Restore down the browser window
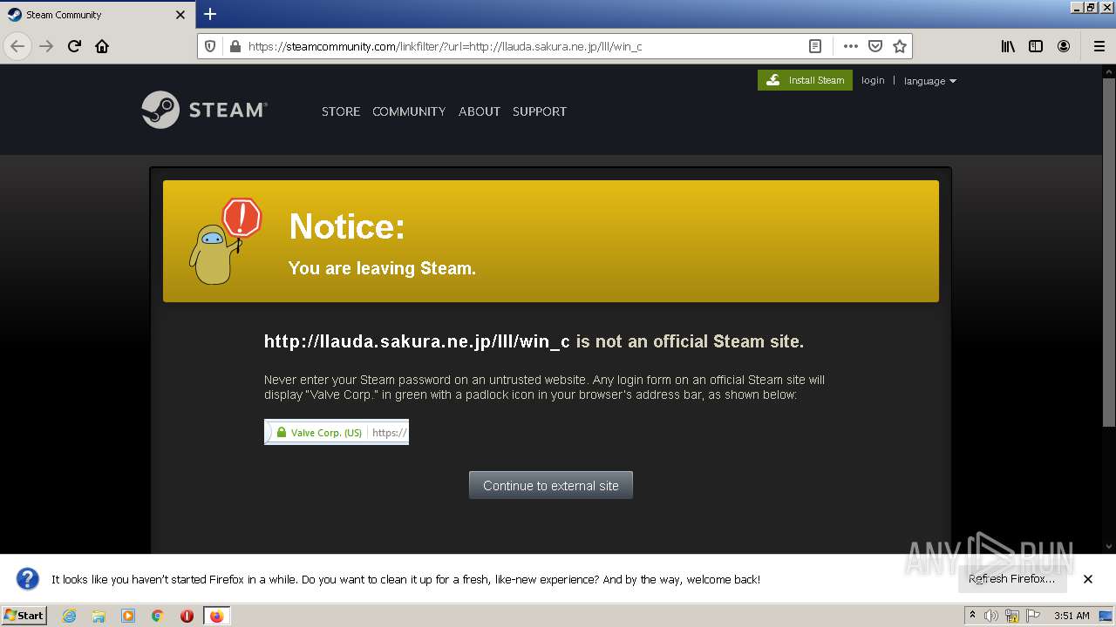This screenshot has height=627, width=1116. coord(1091,7)
